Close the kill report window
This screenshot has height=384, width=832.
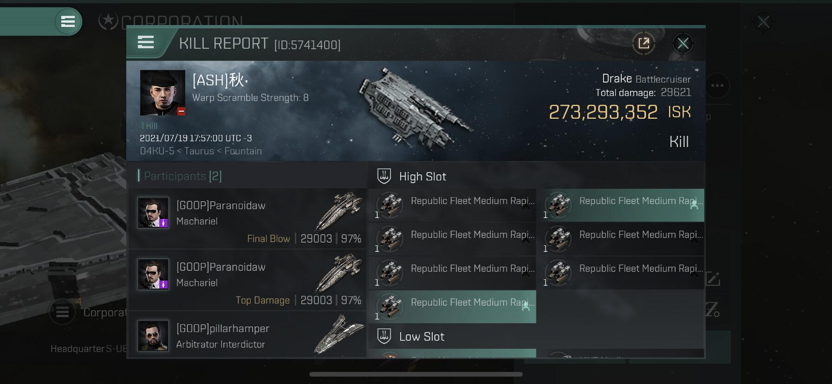[682, 44]
